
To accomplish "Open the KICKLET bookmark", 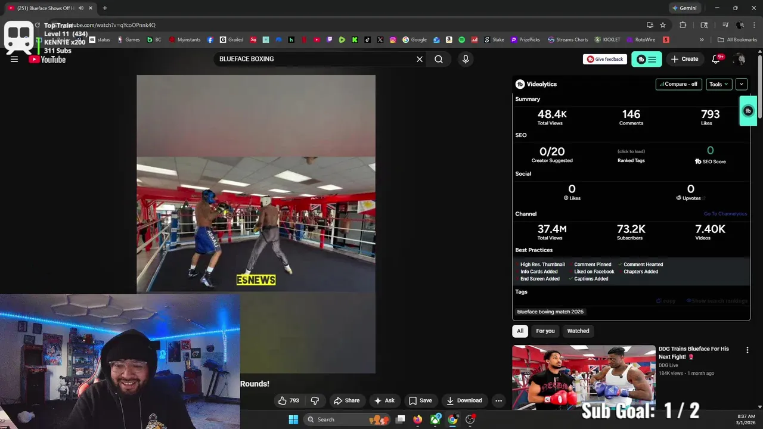I will click(x=607, y=40).
